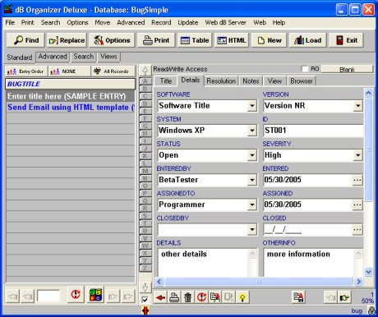Screen dimensions: 378x317
Task: Click the ID input field containing ST001
Action: pyautogui.click(x=313, y=131)
